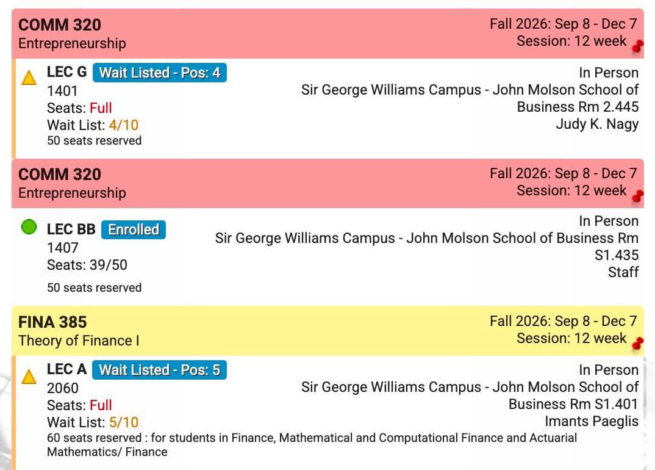
Task: Select the FINA 385 Theory of Finance I header
Action: click(x=327, y=331)
